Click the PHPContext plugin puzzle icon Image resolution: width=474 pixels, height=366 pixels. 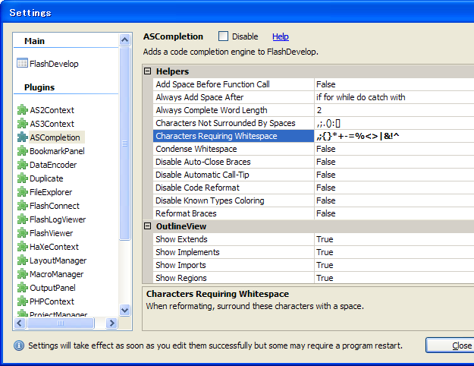point(22,301)
